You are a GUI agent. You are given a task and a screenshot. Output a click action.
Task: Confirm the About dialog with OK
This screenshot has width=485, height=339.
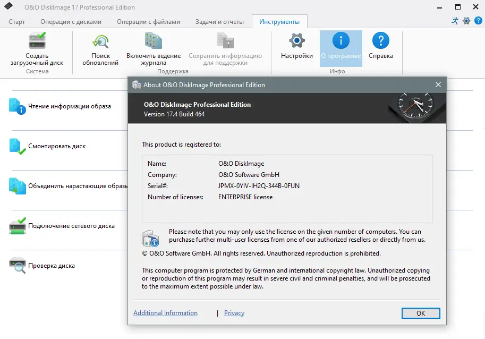[x=420, y=313]
